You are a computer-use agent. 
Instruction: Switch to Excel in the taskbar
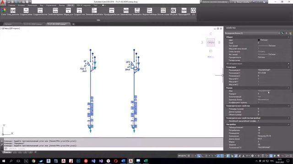click(146, 161)
